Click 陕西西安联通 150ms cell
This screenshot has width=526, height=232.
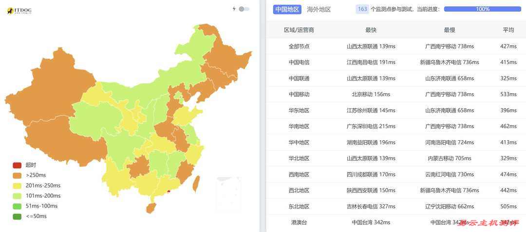(x=371, y=191)
